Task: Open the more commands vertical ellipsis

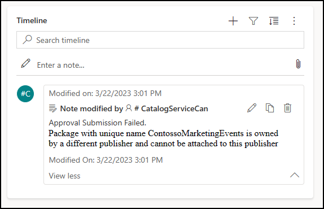Action: click(x=294, y=21)
